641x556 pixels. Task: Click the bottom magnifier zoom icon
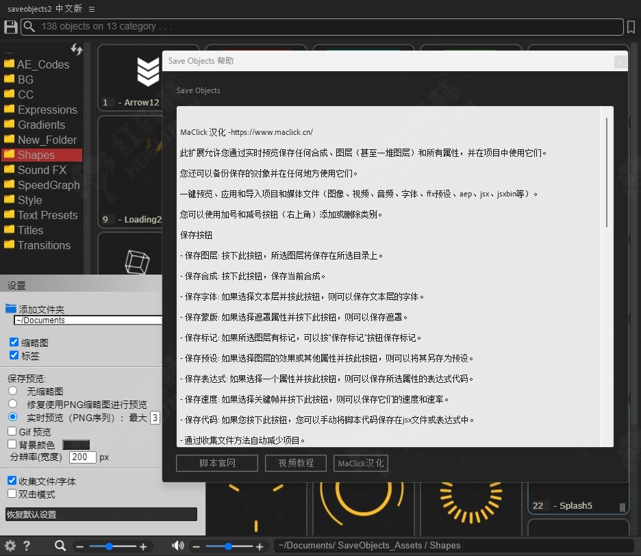point(60,546)
